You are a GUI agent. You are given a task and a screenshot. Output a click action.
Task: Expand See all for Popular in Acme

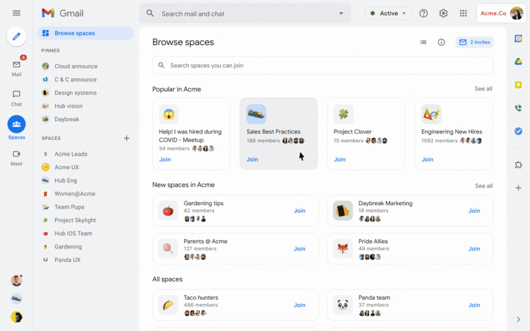483,89
